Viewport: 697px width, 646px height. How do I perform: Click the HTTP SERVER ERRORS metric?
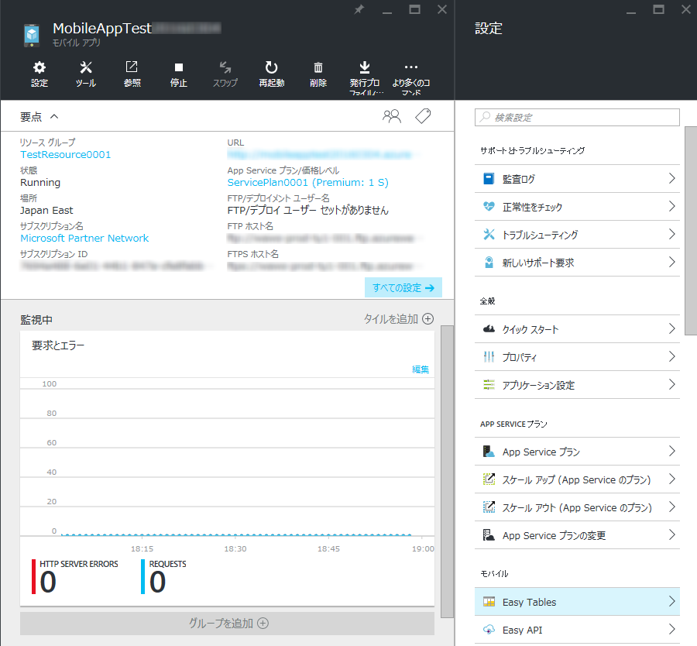(76, 577)
